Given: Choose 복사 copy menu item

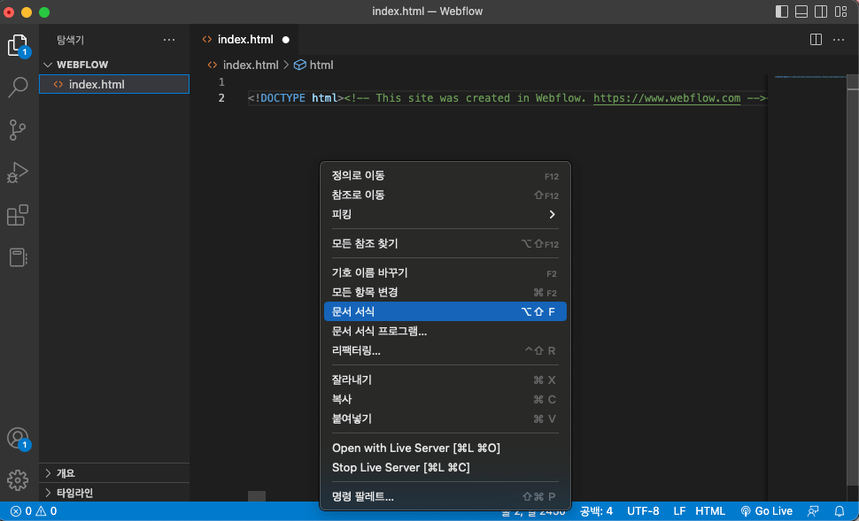Looking at the screenshot, I should (445, 400).
